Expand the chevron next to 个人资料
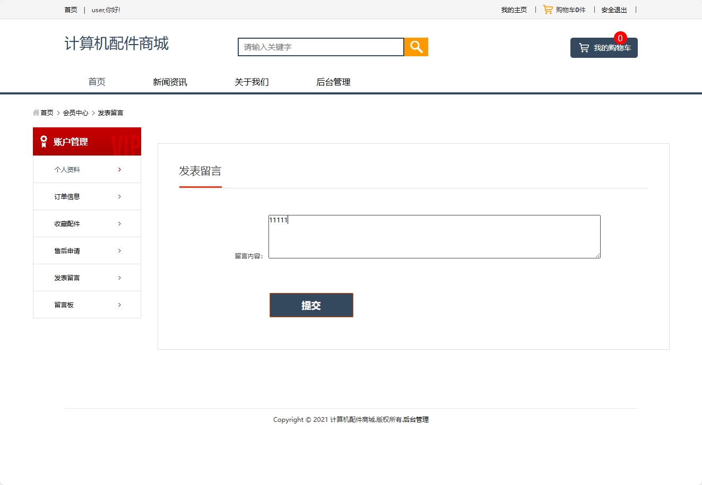The image size is (702, 485). (x=119, y=169)
